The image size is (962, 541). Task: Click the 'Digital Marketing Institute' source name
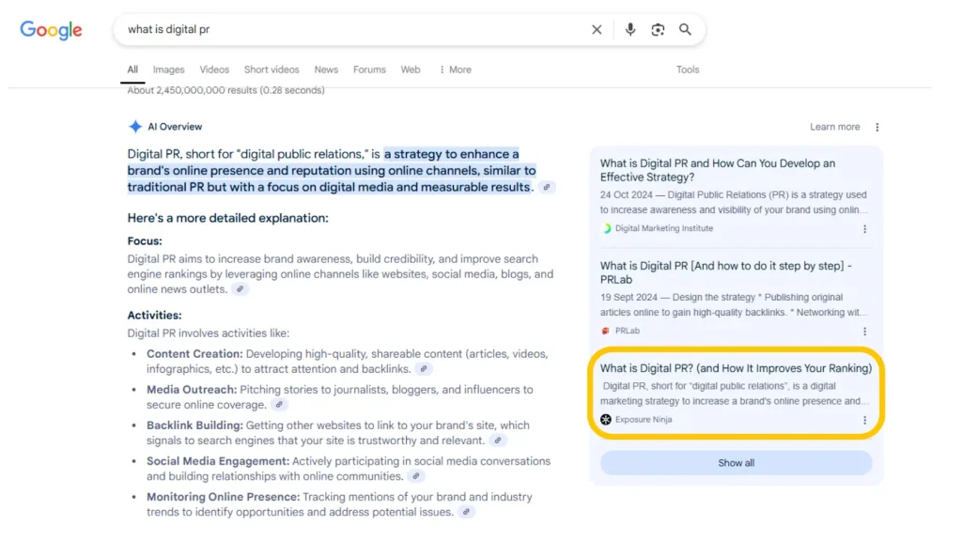pos(664,228)
